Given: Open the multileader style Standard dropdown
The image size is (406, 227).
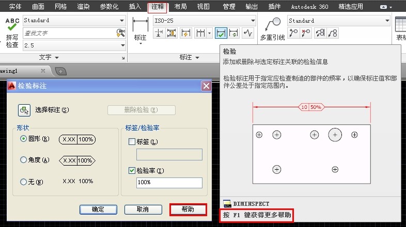Looking at the screenshot, I should tap(387, 21).
